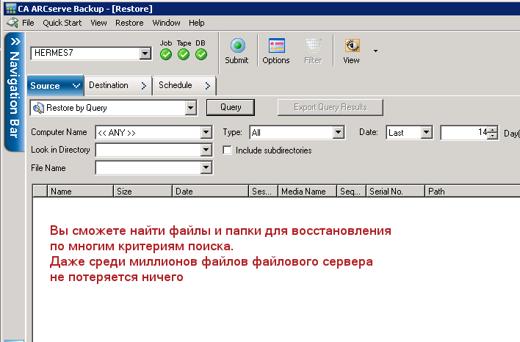The image size is (520, 342).
Task: Open the Restore by Query method dropdown
Action: click(190, 108)
